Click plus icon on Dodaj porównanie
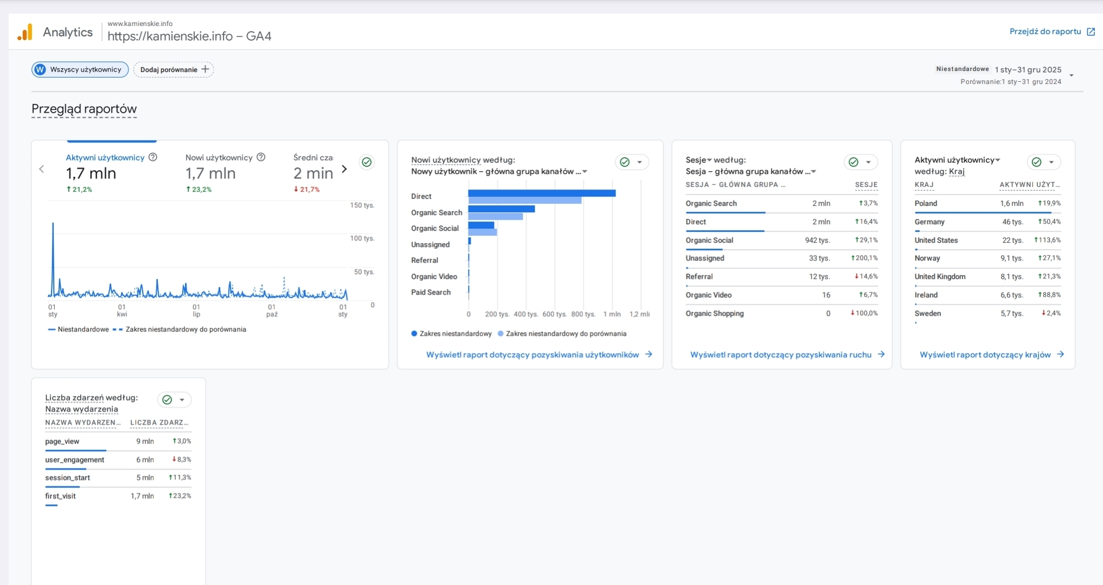Screen dimensions: 1103x585 pyautogui.click(x=205, y=69)
